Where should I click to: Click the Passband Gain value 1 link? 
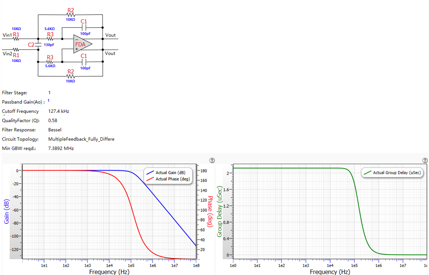(49, 101)
